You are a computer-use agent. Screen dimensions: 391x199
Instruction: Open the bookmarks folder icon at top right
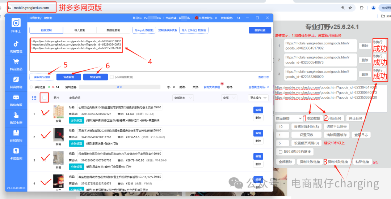383,16
